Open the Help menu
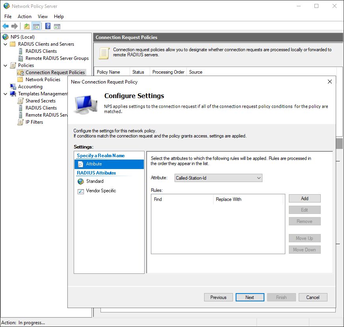The image size is (344, 327). coord(59,17)
